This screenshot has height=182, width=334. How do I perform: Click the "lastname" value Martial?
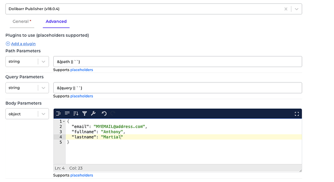(112, 137)
